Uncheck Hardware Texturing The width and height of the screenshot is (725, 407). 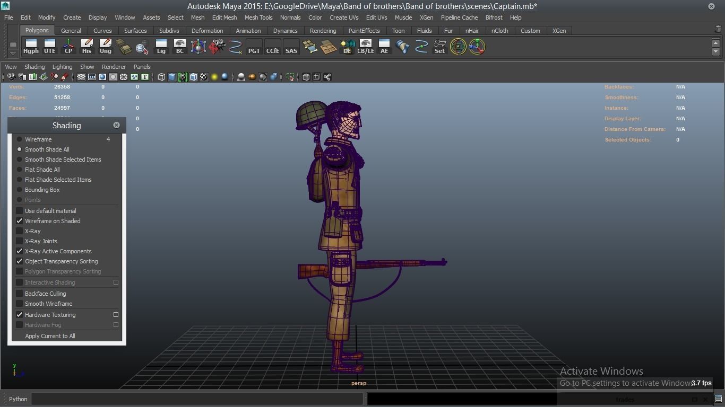click(x=20, y=315)
